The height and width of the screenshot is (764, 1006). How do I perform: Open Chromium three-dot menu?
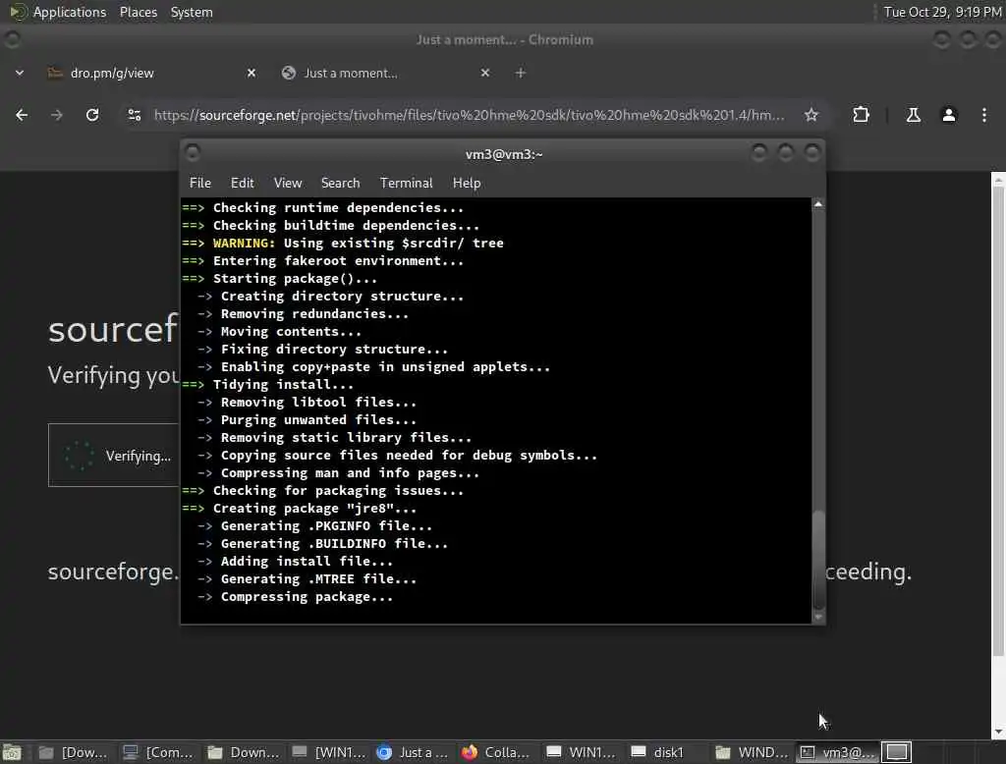tap(984, 115)
